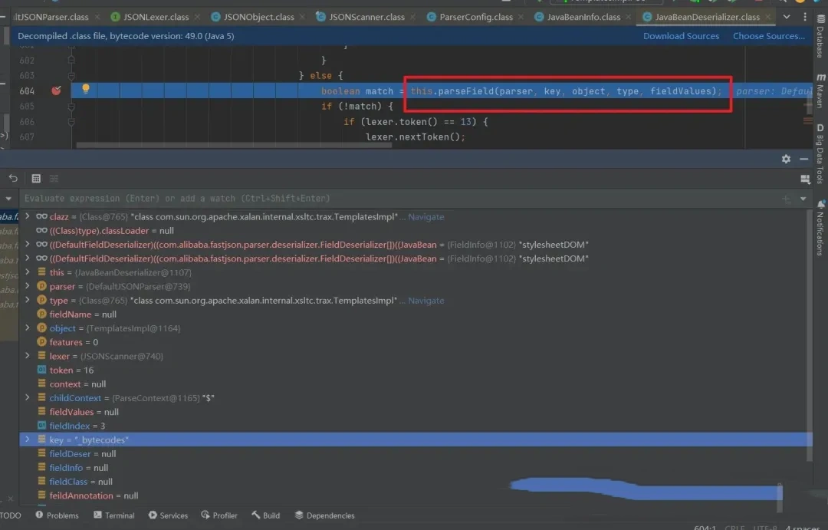
Task: Close the JSONObject.class tab
Action: tap(302, 17)
